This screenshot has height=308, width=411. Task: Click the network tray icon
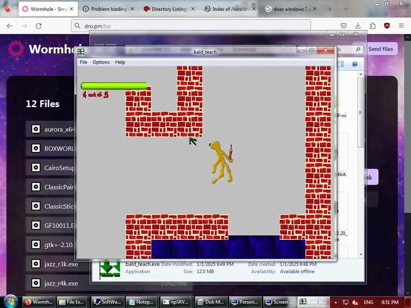(346, 302)
